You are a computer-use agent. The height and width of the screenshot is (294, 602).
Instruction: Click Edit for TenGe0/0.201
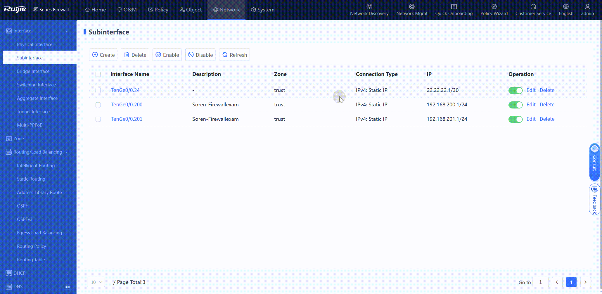531,119
